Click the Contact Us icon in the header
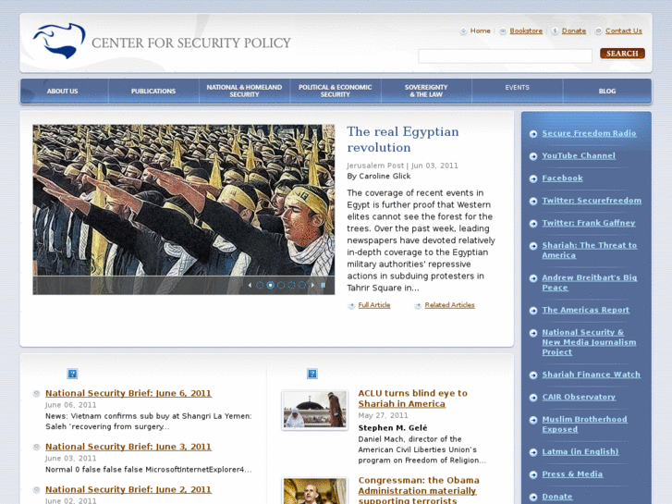672x504 pixels. (x=599, y=31)
